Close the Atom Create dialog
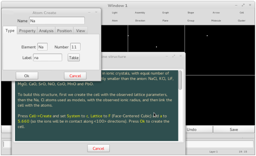The height and width of the screenshot is (156, 256). [96, 12]
